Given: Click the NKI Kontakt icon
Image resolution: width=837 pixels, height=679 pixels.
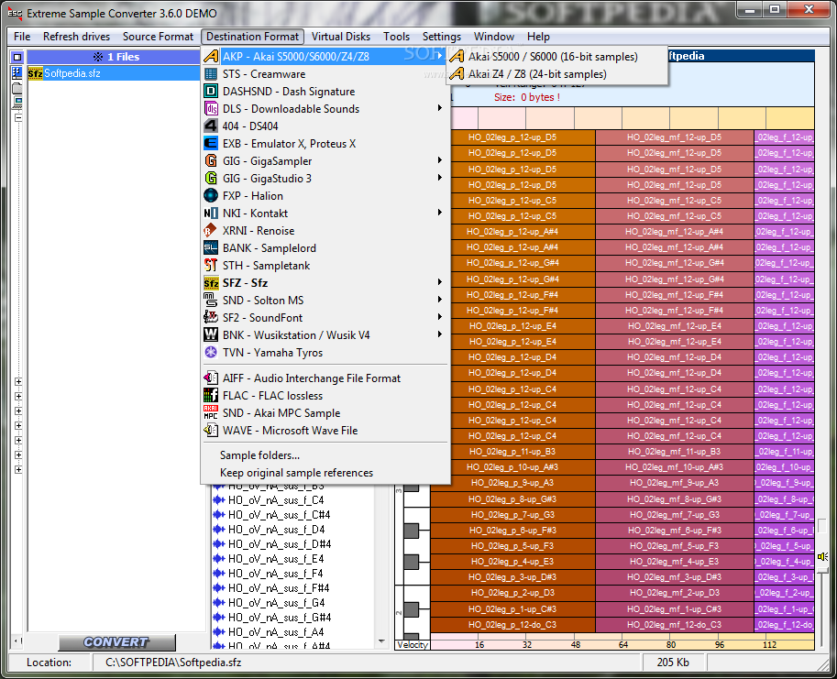Looking at the screenshot, I should [212, 214].
